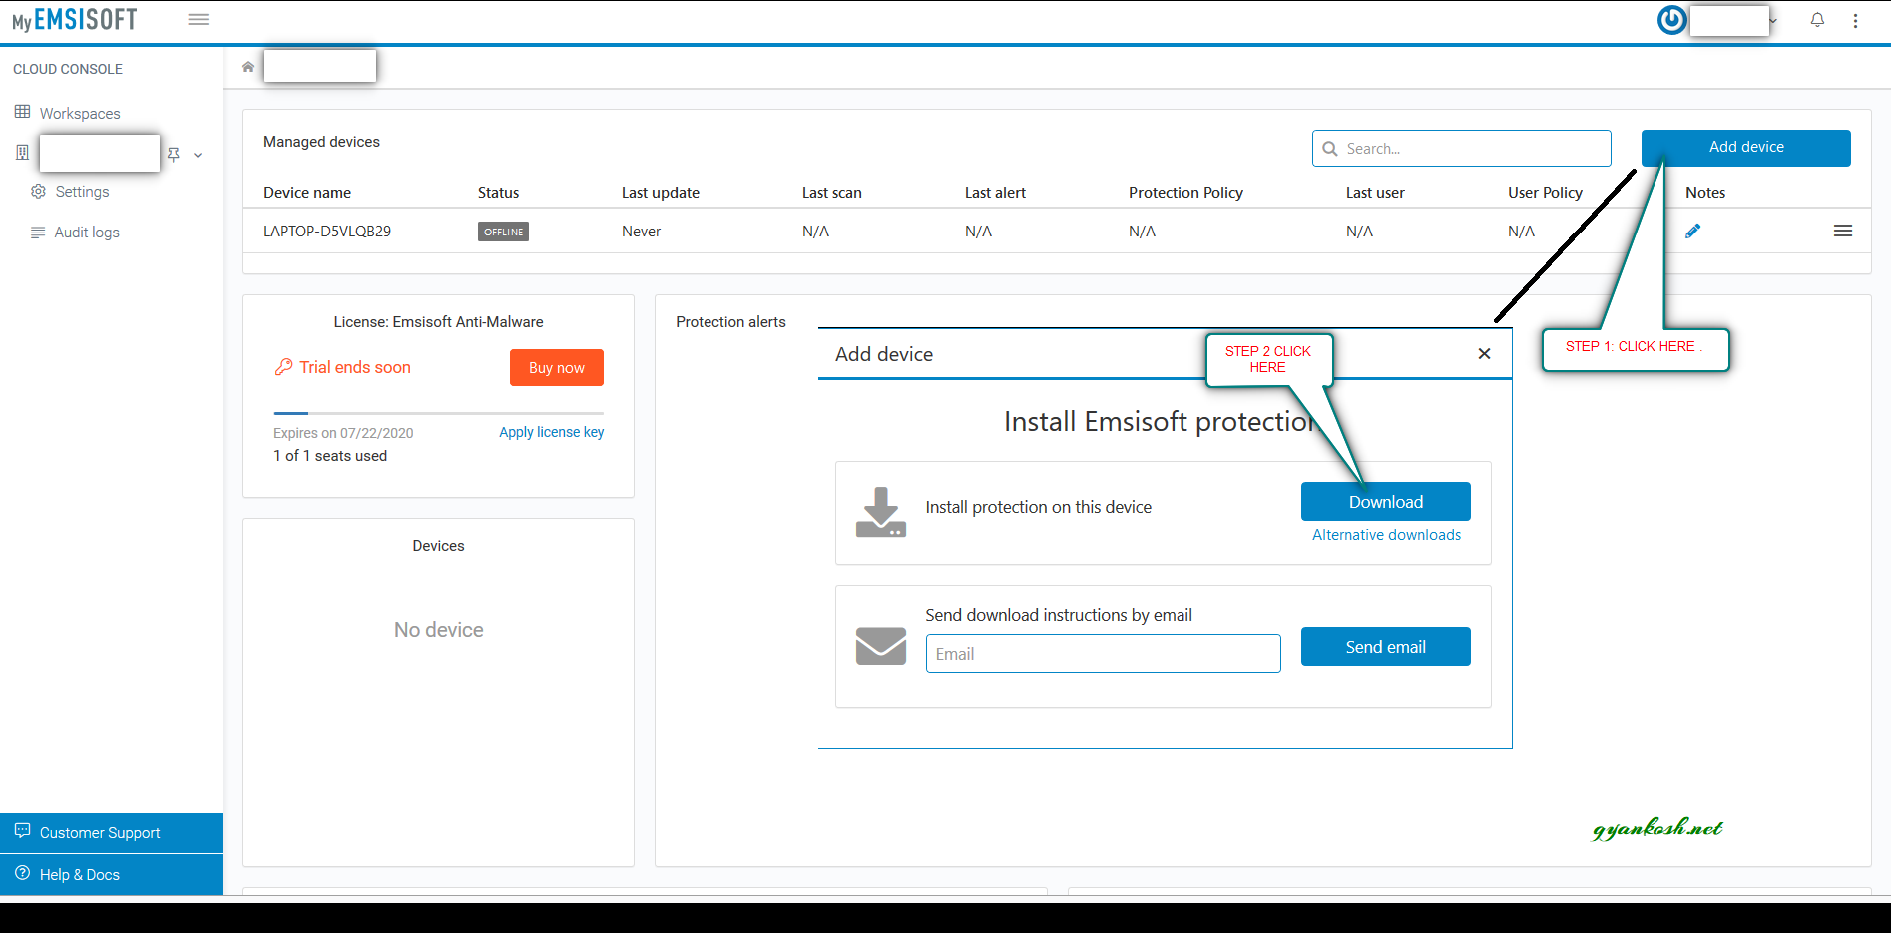Click the workspace building icon
The image size is (1891, 933).
click(22, 153)
